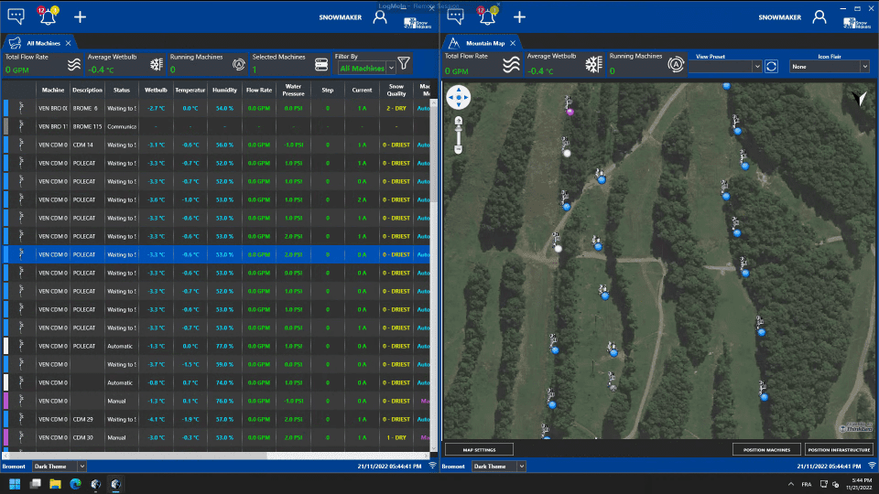Click the Position Machines button
Image resolution: width=879 pixels, height=494 pixels.
pos(766,449)
